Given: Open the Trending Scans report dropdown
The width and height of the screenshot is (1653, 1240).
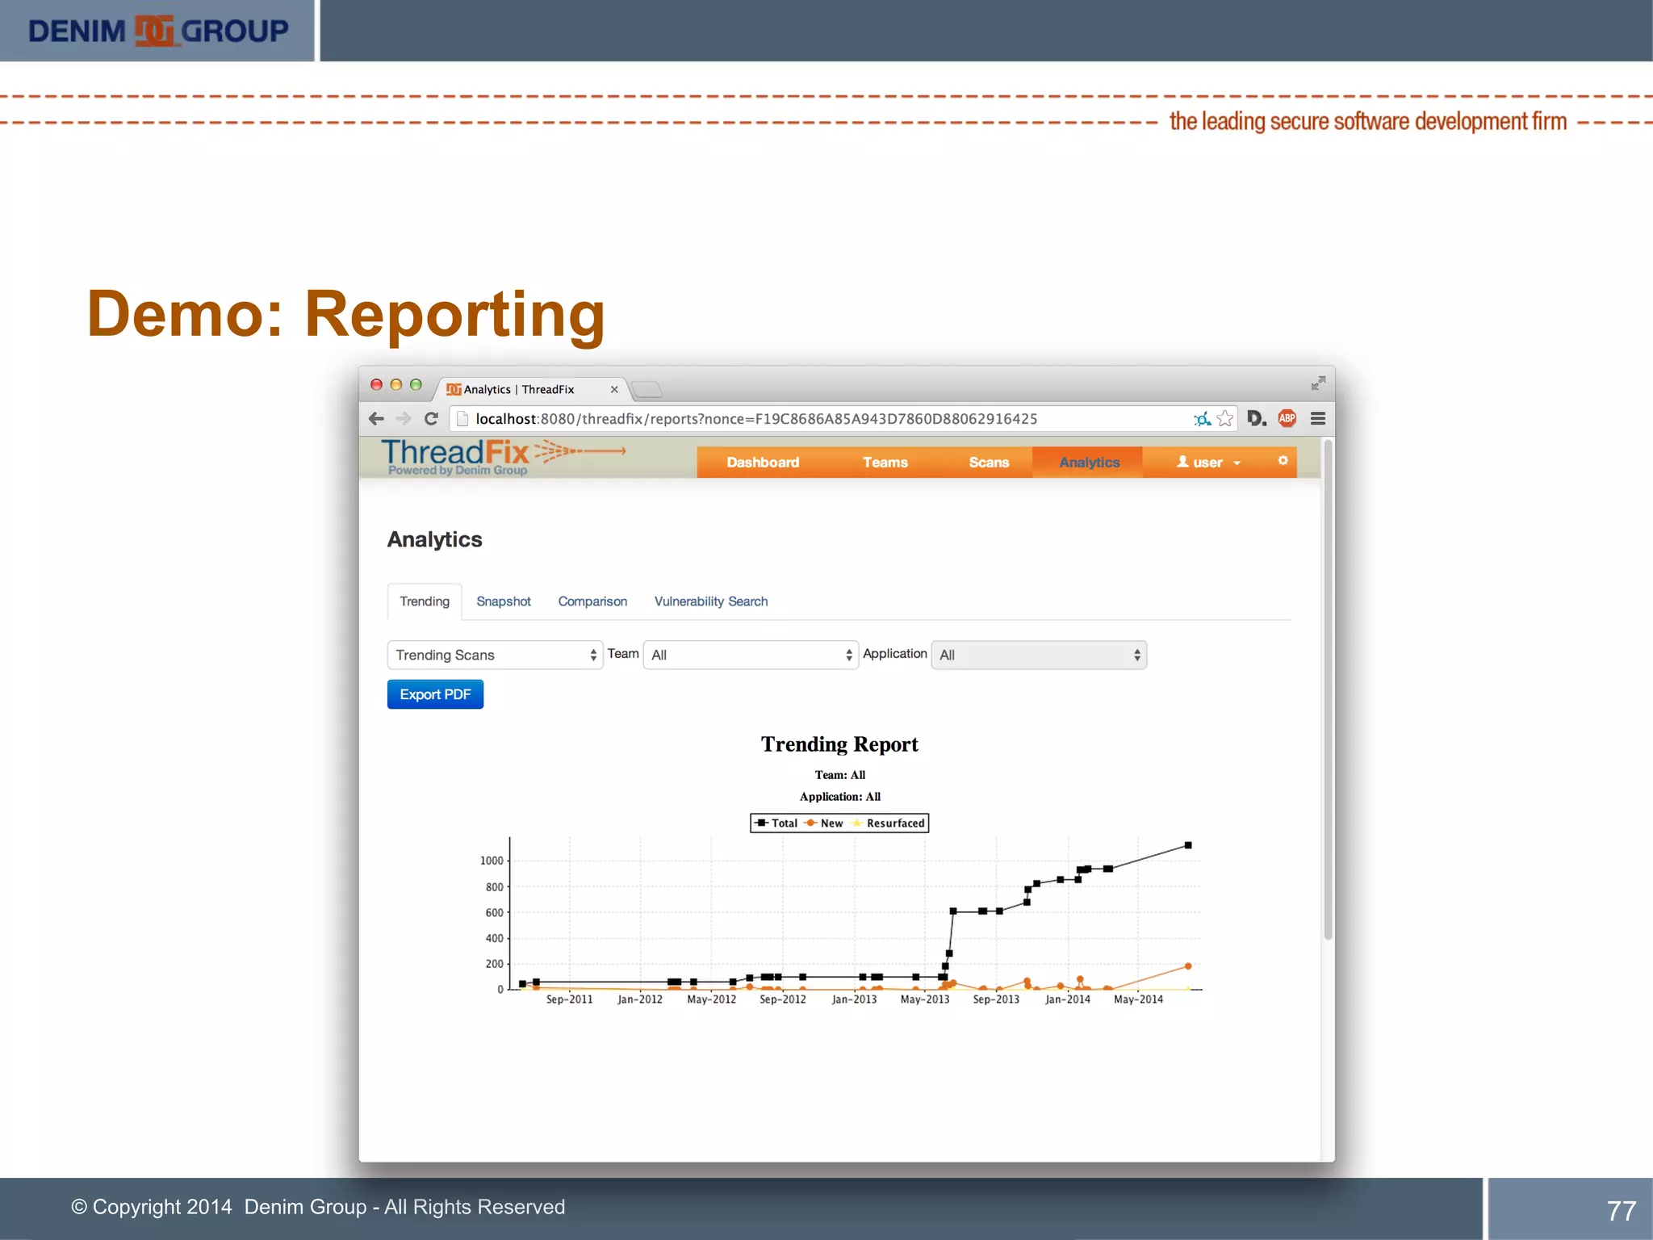Looking at the screenshot, I should (x=495, y=655).
